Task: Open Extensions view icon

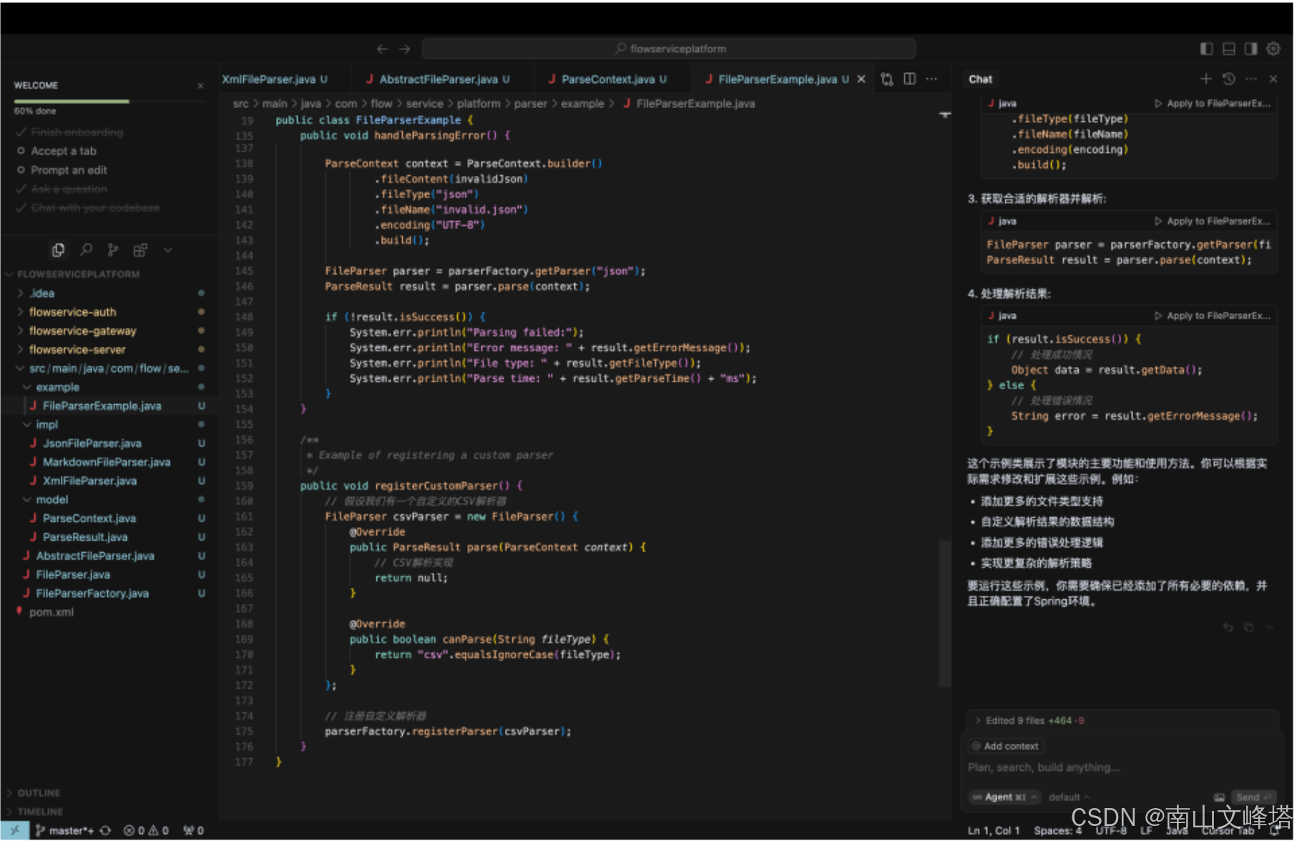Action: (140, 250)
